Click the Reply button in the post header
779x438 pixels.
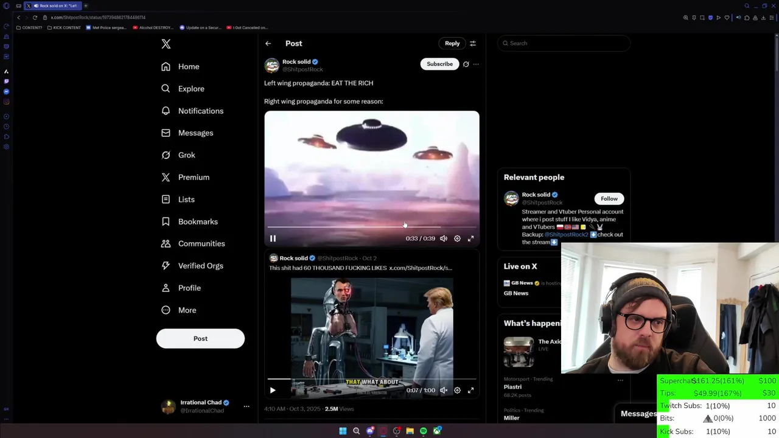tap(452, 43)
